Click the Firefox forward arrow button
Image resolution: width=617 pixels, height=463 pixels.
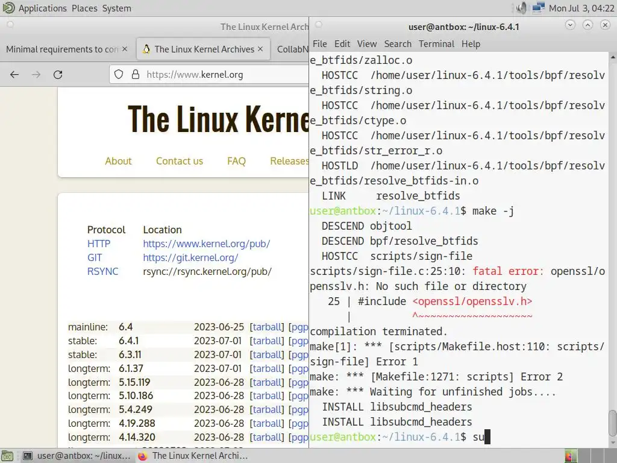36,74
